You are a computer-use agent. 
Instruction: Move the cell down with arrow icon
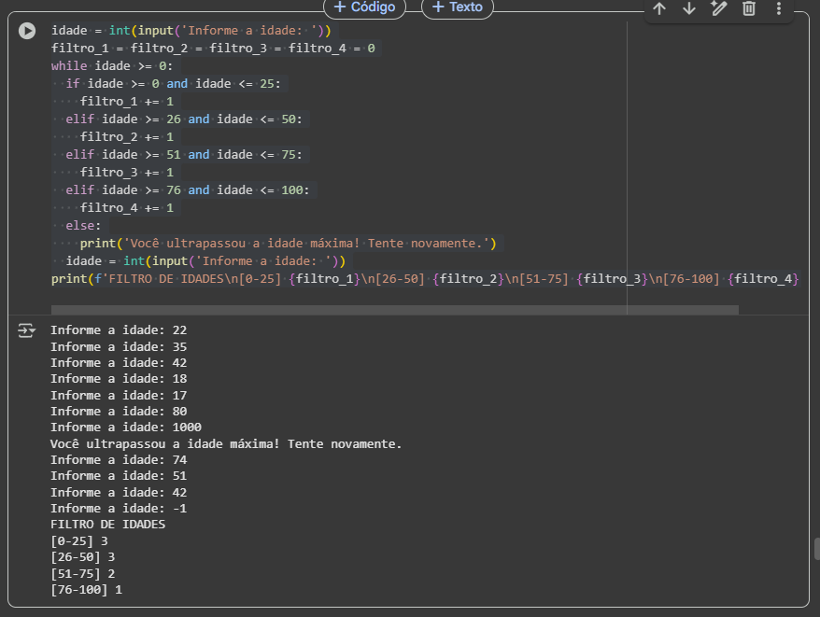[x=689, y=8]
